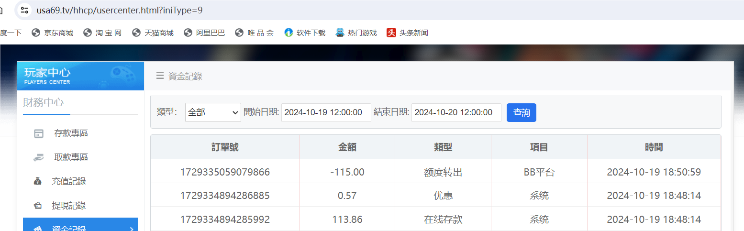Image resolution: width=744 pixels, height=231 pixels.
Task: Click the 18:48:14 time in 在线存款 row
Action: (654, 220)
